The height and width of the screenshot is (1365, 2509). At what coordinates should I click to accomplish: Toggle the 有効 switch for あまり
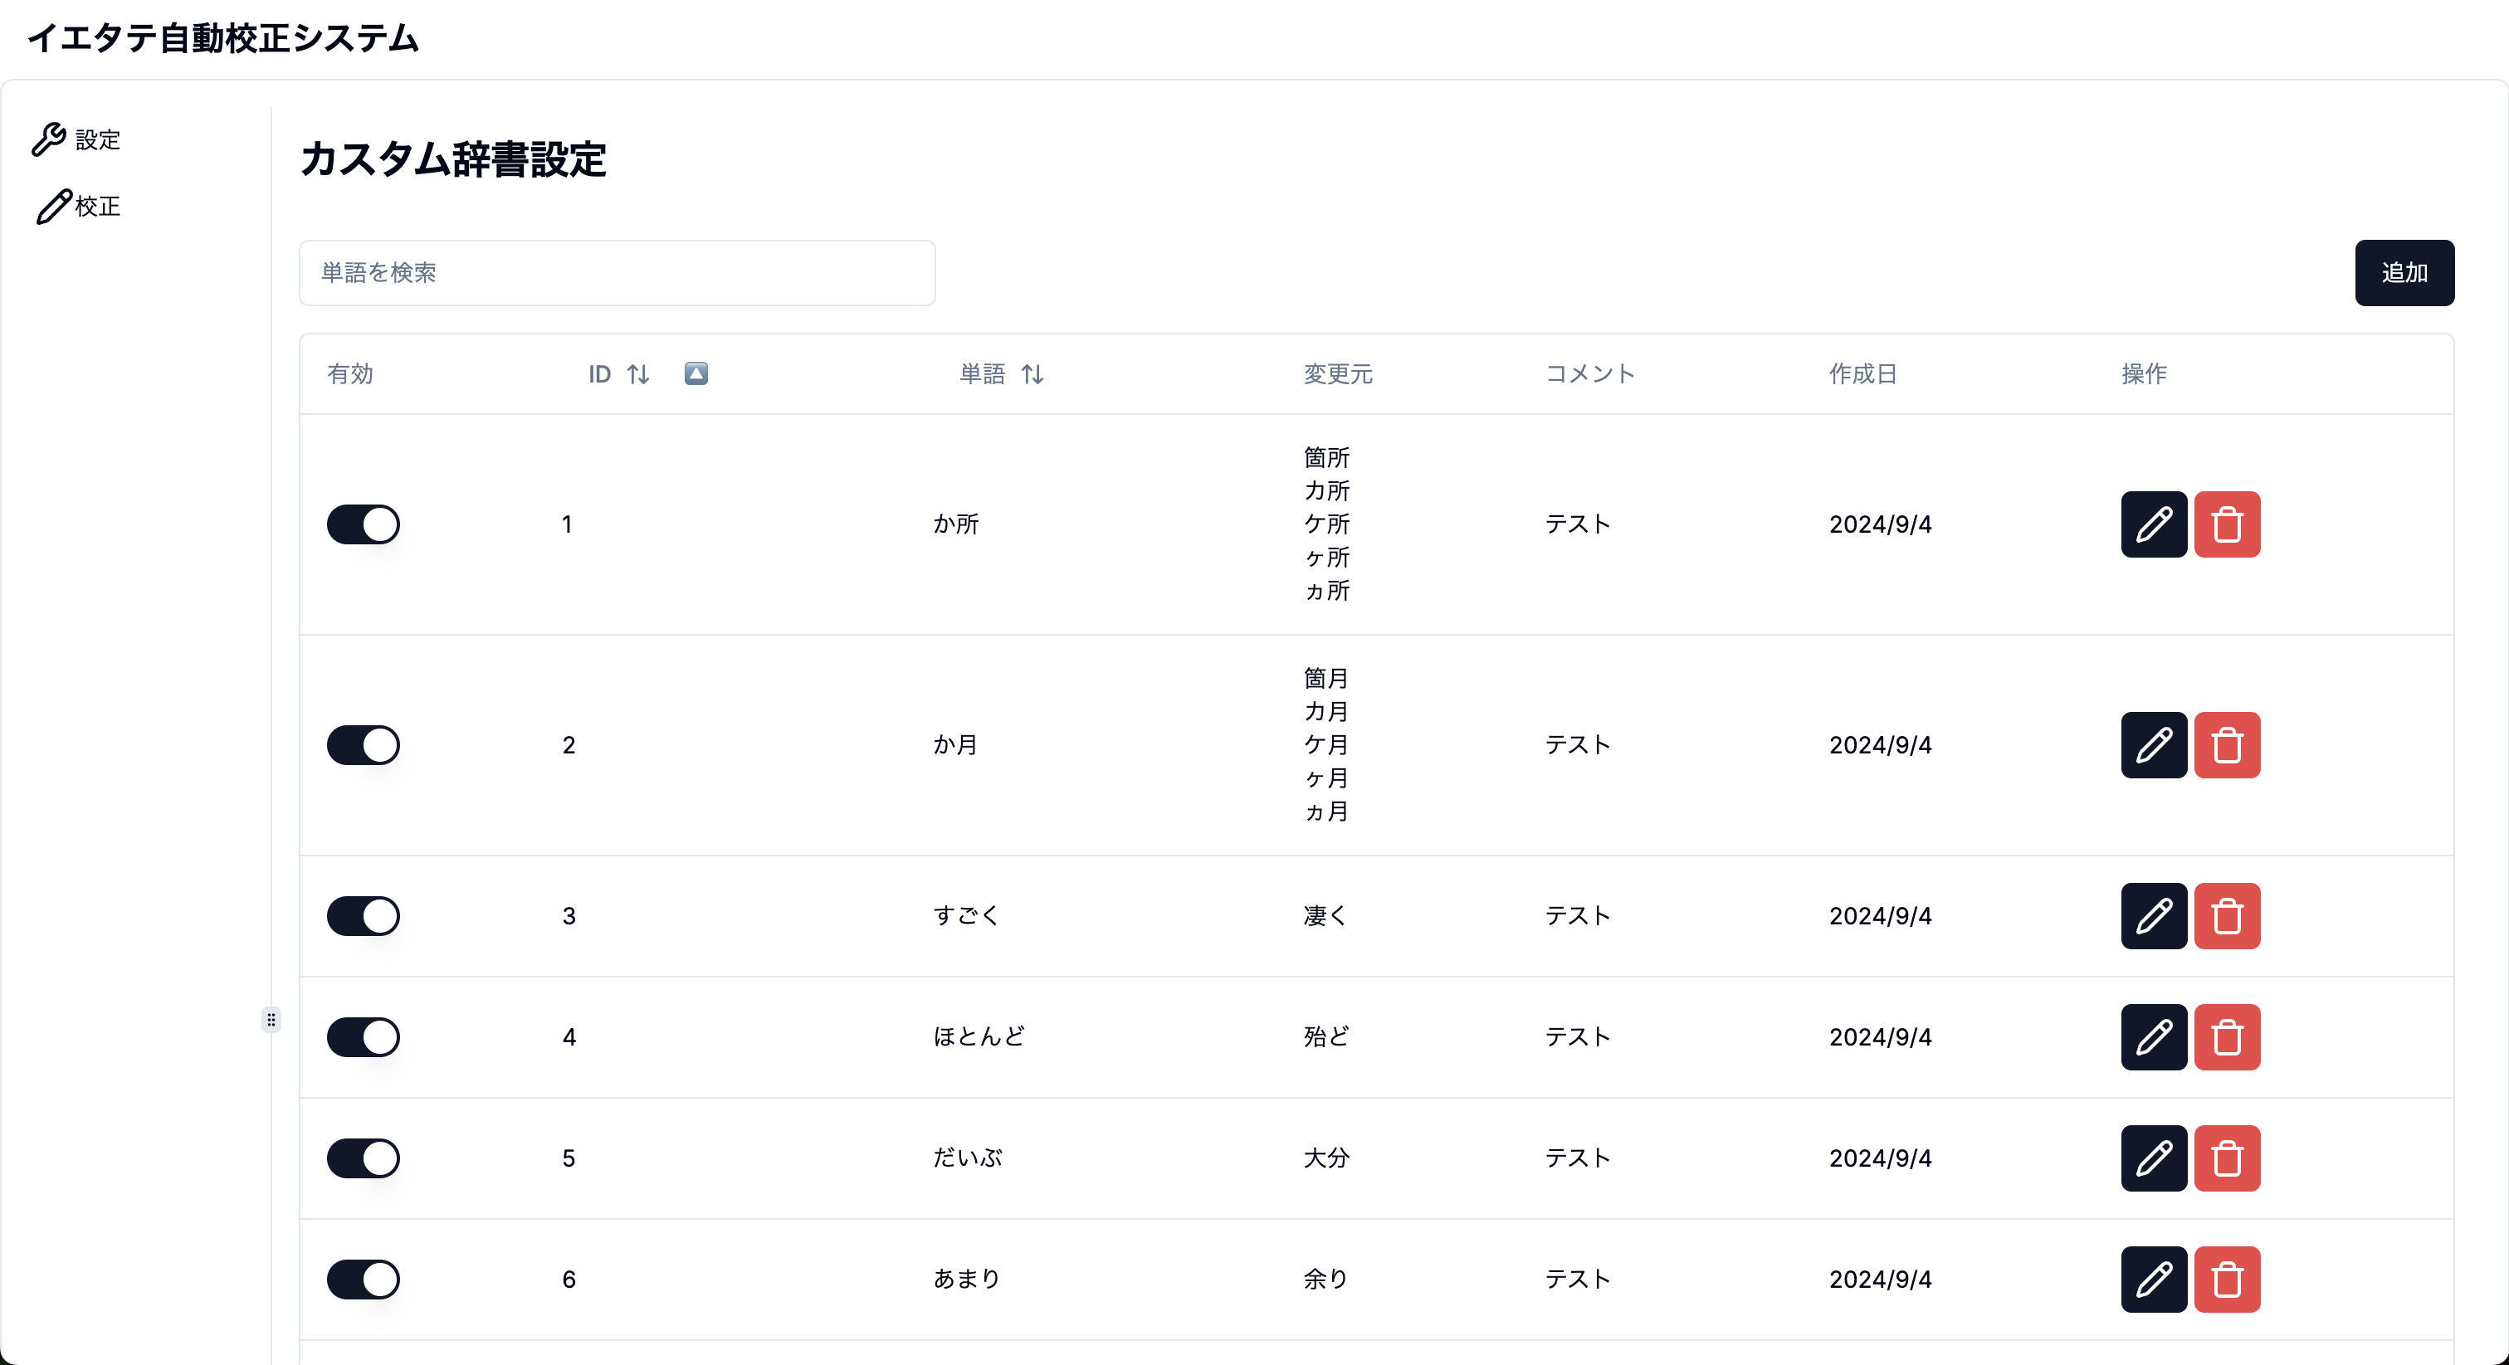coord(364,1280)
